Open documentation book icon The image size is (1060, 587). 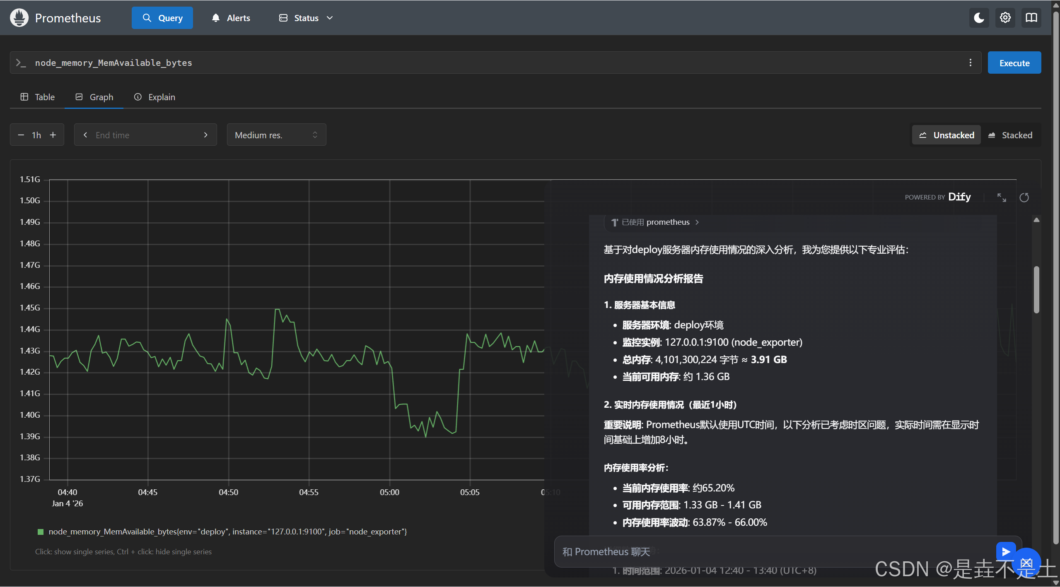pos(1031,18)
